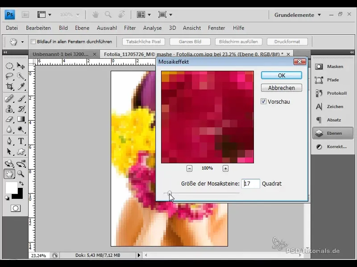Open the Masken panel
The height and width of the screenshot is (267, 357).
[333, 66]
